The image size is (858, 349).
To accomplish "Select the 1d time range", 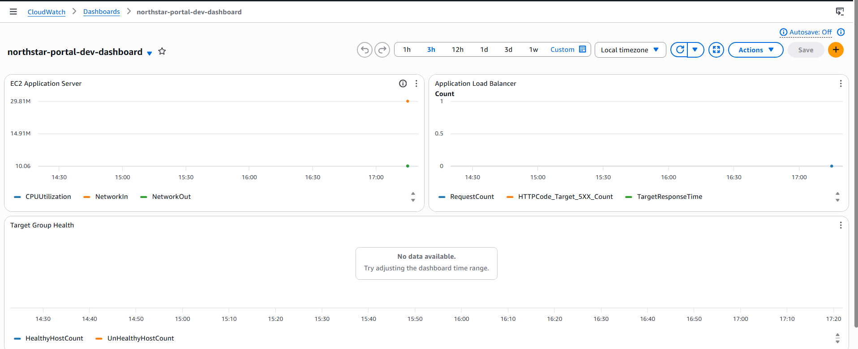I will 484,50.
